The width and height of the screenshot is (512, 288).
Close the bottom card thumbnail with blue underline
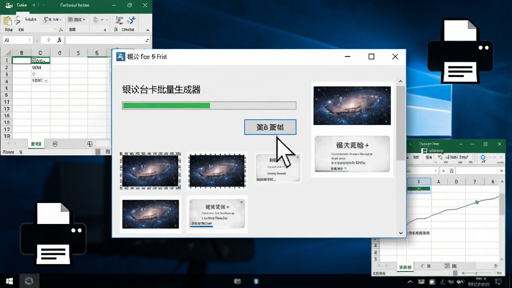pyautogui.click(x=241, y=202)
